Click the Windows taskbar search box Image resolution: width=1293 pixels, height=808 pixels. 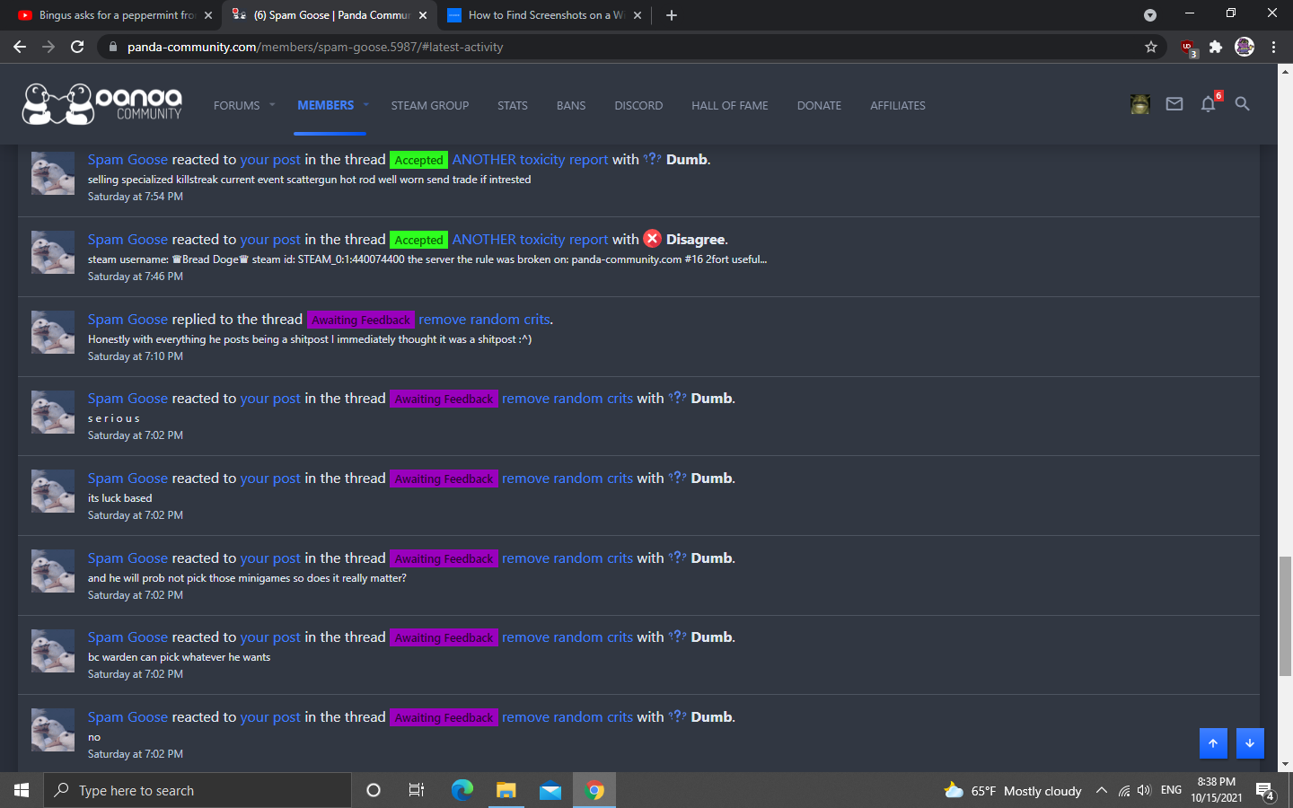click(198, 790)
